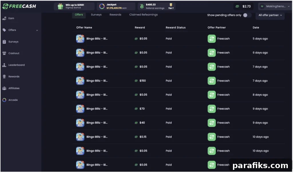The width and height of the screenshot is (293, 173).
Task: Click the $480.33 referral earnings text
Action: (151, 5)
